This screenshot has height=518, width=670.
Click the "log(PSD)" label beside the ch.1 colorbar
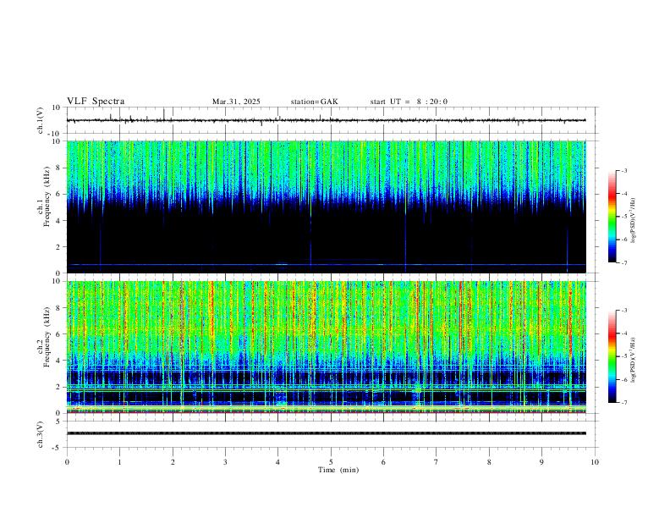tap(634, 221)
